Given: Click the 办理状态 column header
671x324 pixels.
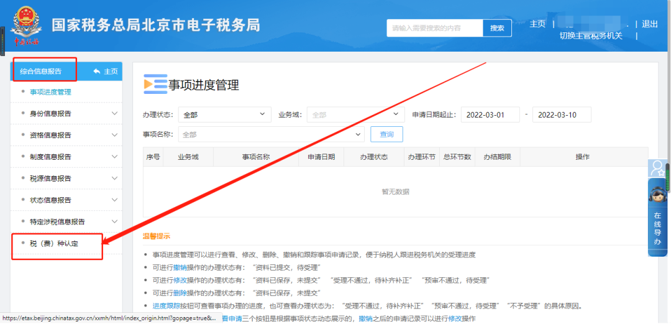Looking at the screenshot, I should coord(373,157).
